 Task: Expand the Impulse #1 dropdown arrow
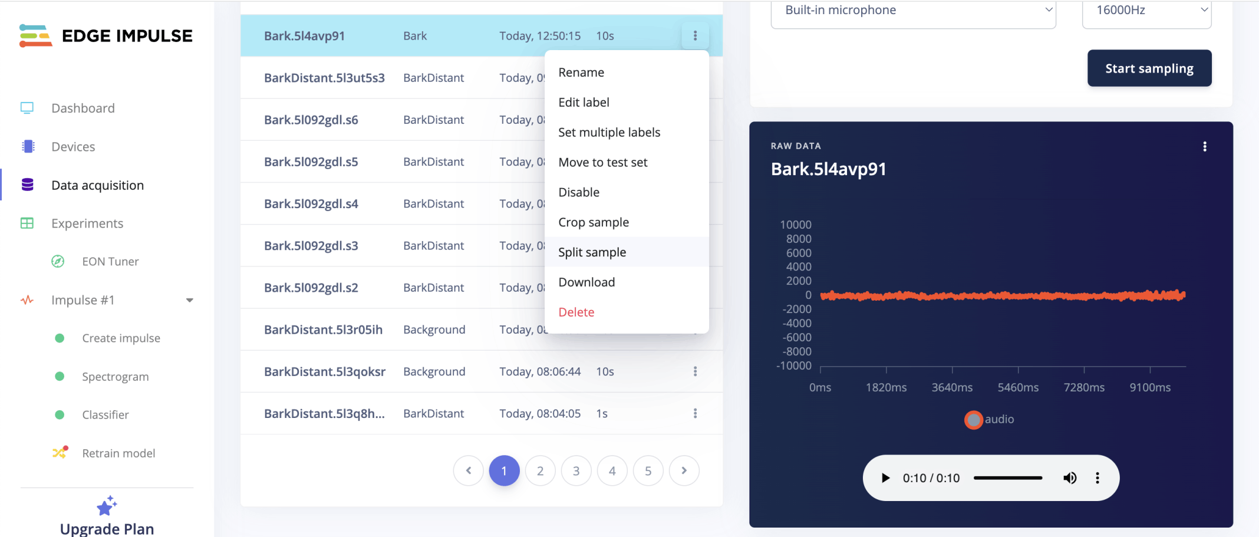pyautogui.click(x=190, y=300)
